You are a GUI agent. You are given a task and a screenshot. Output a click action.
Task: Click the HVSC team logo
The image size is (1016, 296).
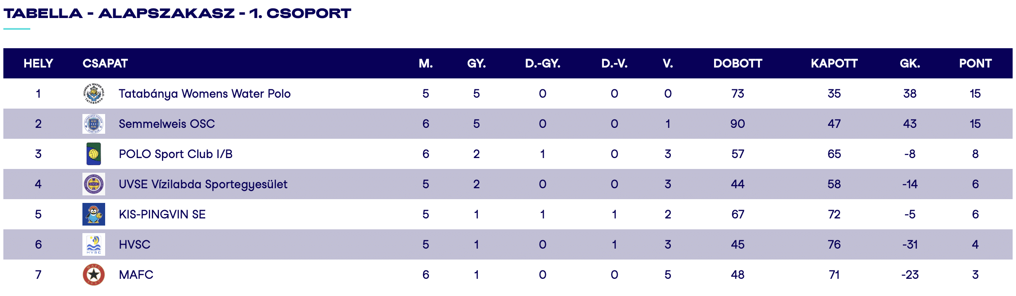93,244
